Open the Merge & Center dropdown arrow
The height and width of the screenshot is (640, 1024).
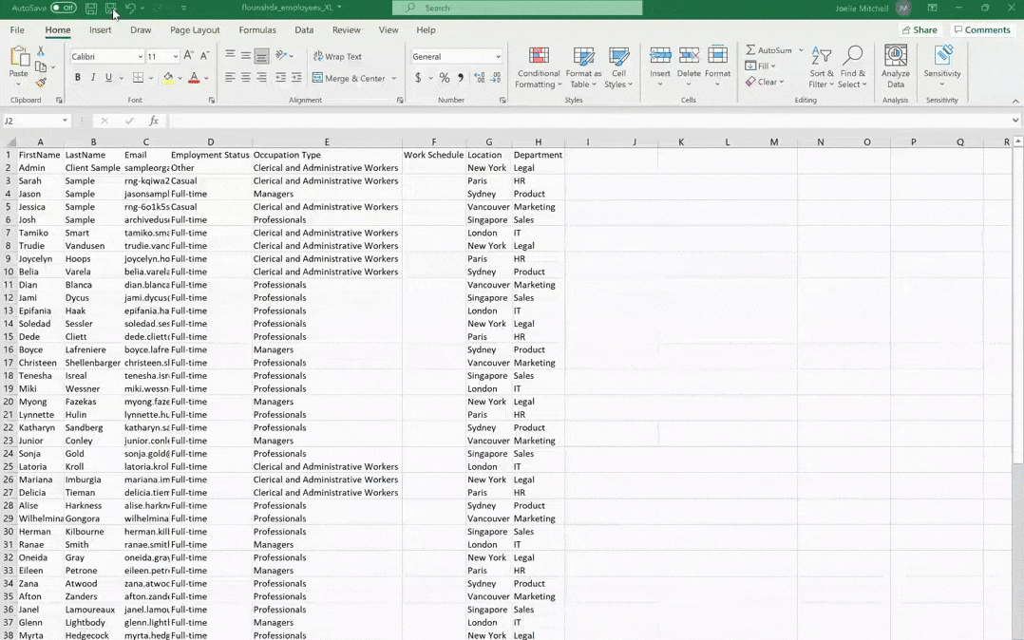point(394,79)
